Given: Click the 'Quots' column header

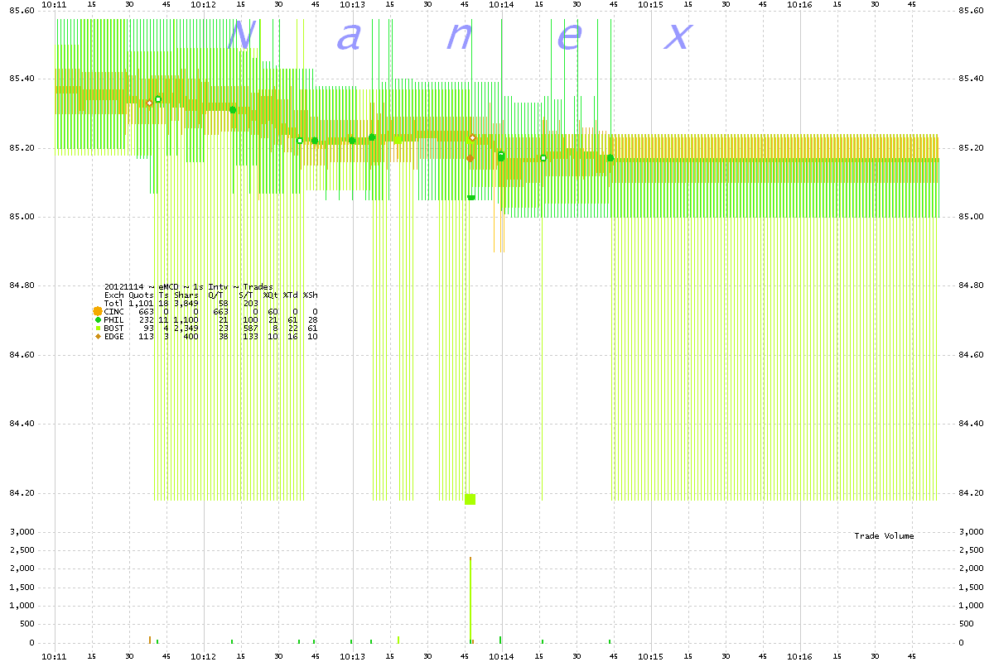Looking at the screenshot, I should click(x=141, y=295).
